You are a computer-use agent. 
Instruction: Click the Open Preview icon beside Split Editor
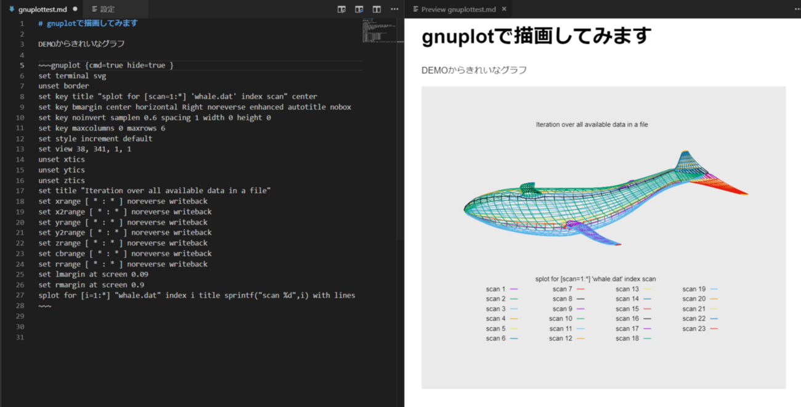342,9
